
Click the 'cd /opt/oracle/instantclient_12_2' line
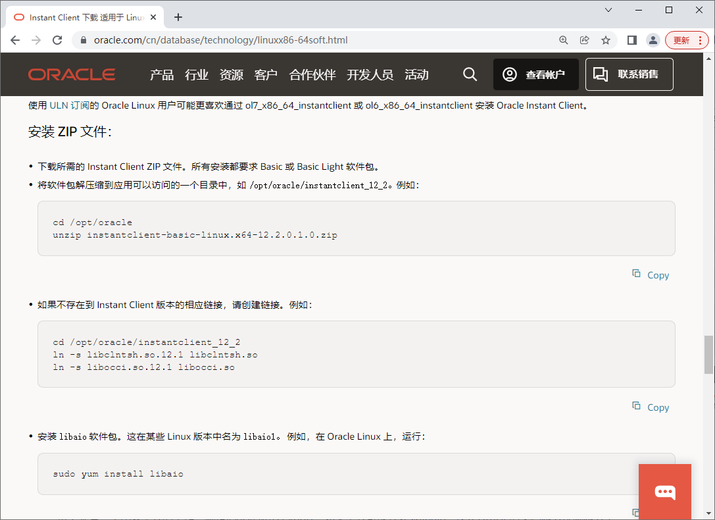147,342
